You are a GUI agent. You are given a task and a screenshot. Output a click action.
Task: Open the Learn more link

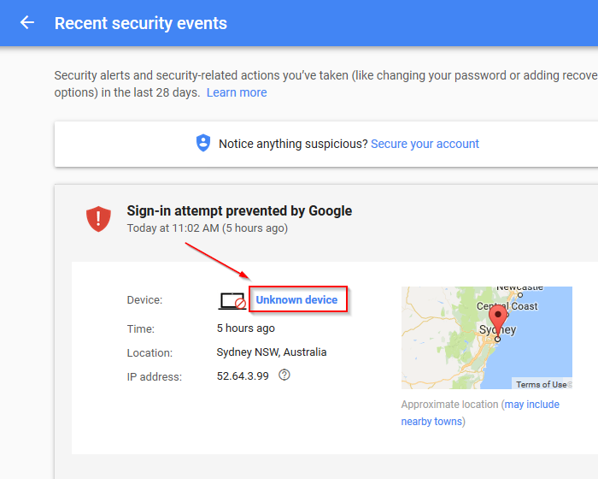click(237, 92)
